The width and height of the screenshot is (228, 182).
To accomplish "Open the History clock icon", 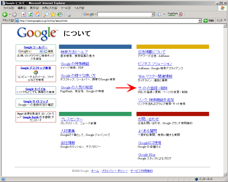I will (x=60, y=14).
